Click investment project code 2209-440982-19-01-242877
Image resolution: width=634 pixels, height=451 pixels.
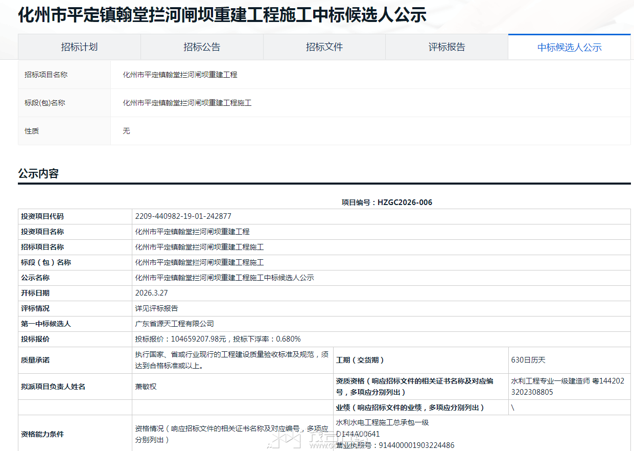(183, 216)
